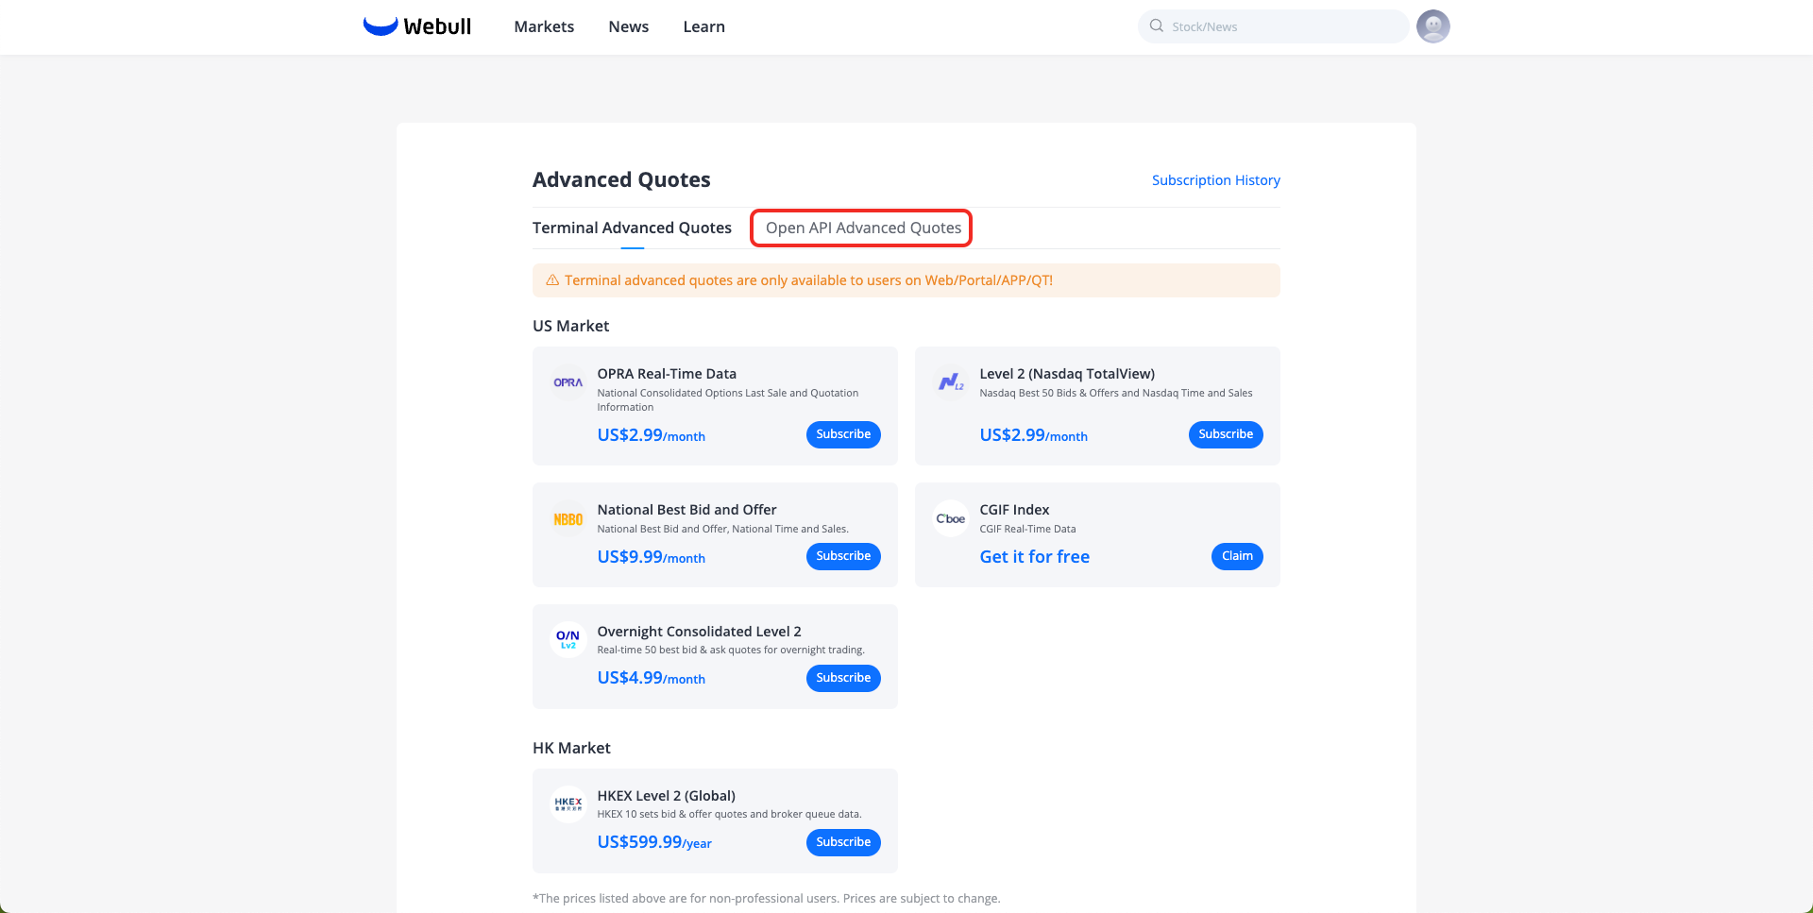Click the US Market heading
1813x913 pixels.
pos(570,326)
